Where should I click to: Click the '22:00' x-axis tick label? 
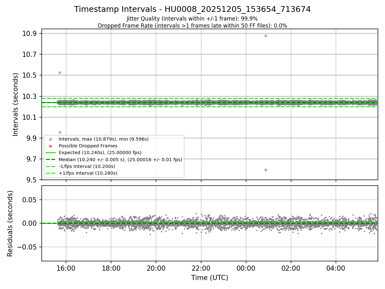[x=201, y=268]
